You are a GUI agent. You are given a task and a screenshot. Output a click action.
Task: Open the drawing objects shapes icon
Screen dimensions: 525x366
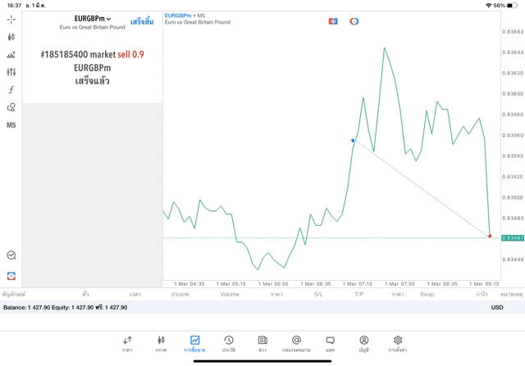click(11, 107)
